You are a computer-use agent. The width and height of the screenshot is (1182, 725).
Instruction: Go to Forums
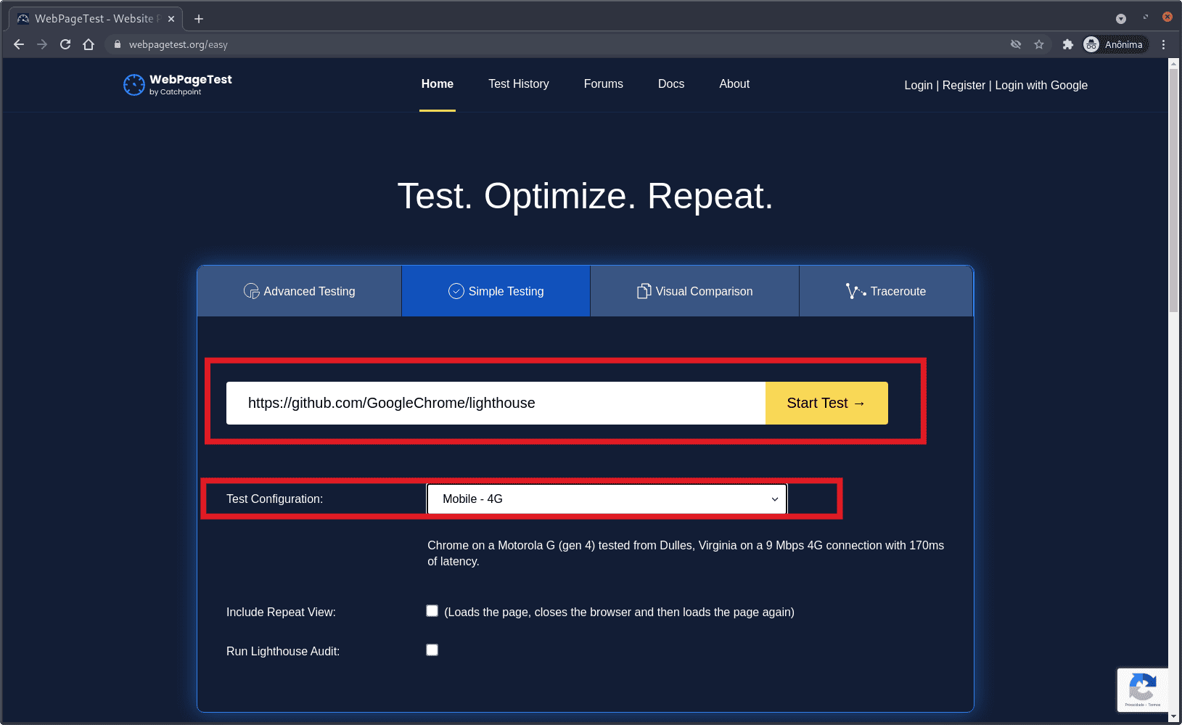604,84
